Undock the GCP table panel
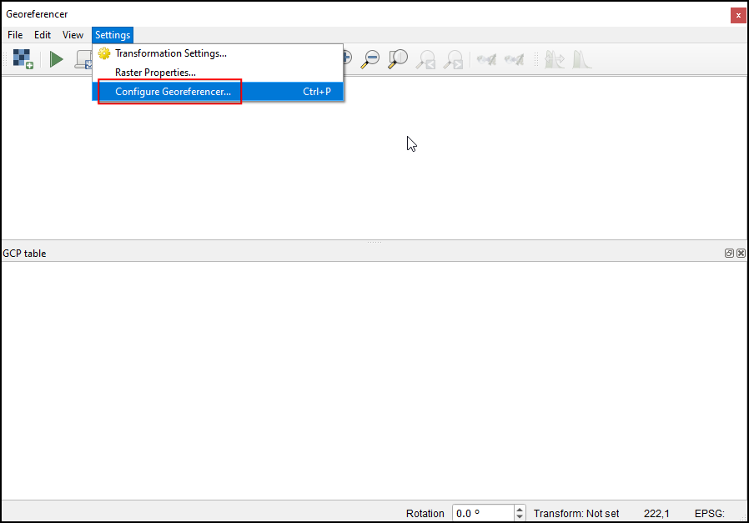This screenshot has height=523, width=749. (x=729, y=253)
